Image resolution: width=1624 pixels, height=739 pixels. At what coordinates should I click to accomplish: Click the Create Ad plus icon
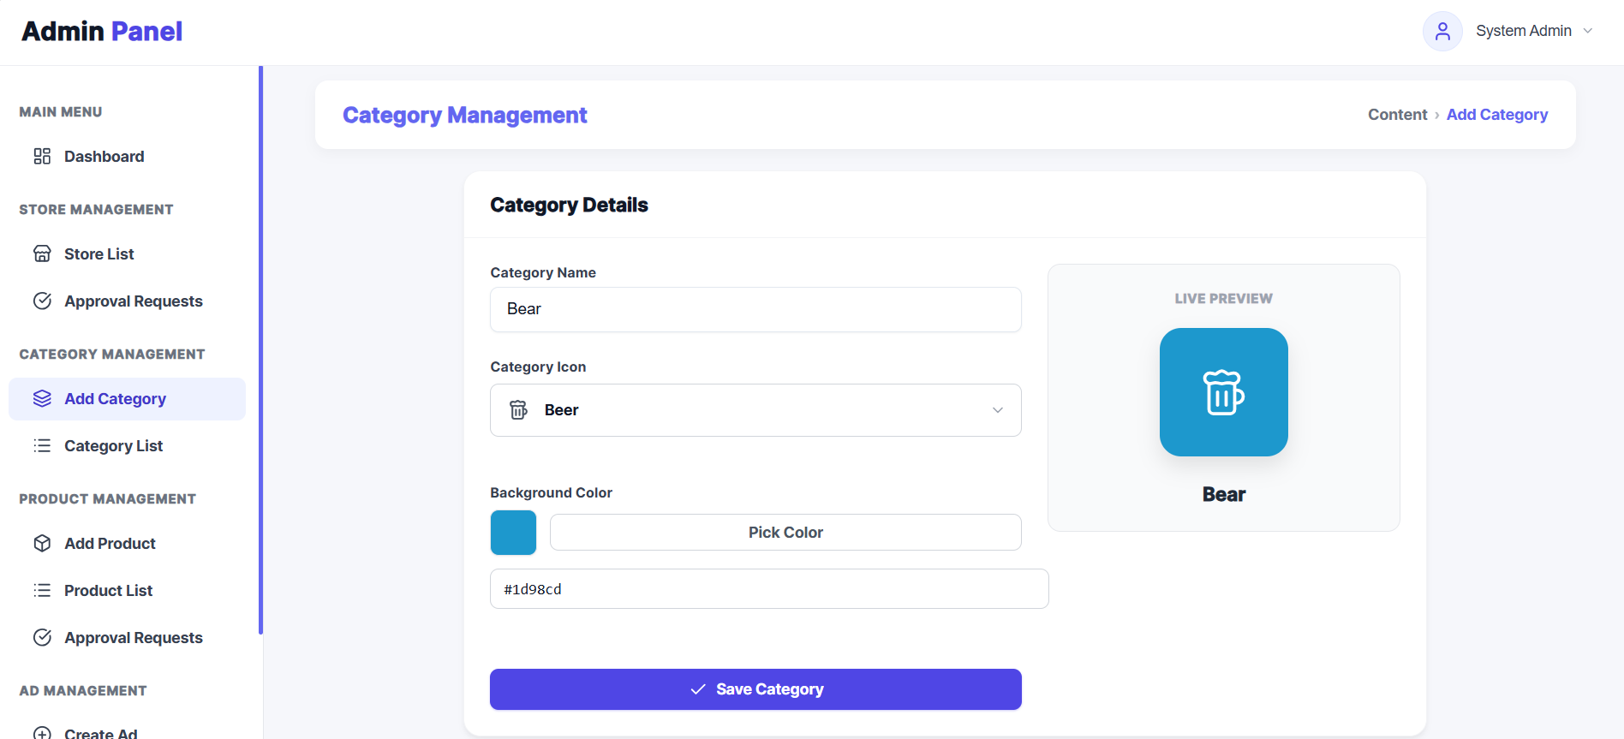point(42,733)
